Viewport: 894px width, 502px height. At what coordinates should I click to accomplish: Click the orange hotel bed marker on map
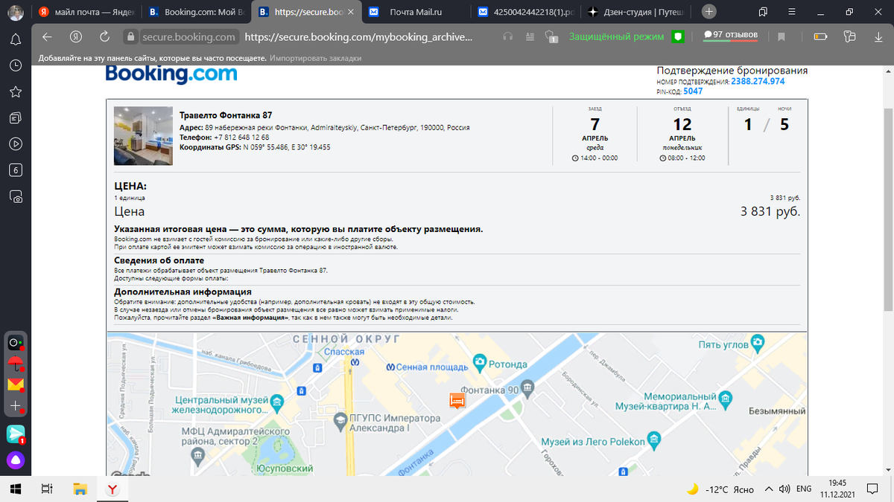click(x=457, y=401)
